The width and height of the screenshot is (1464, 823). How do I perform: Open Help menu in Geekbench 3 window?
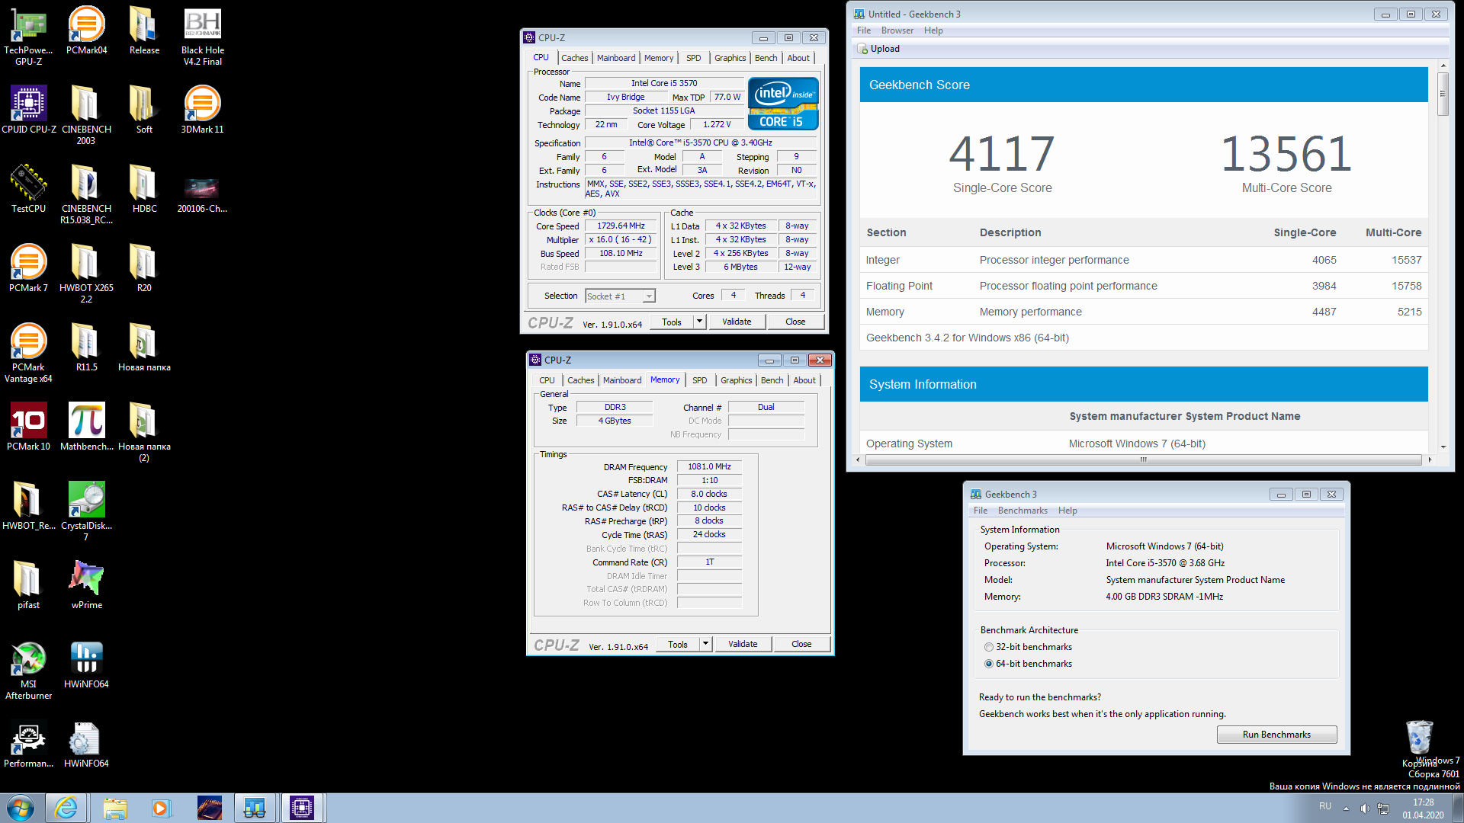pyautogui.click(x=1067, y=511)
